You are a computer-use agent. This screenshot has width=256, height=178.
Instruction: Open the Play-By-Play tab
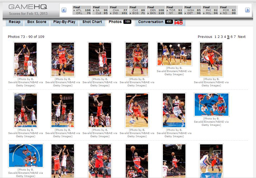[64, 22]
